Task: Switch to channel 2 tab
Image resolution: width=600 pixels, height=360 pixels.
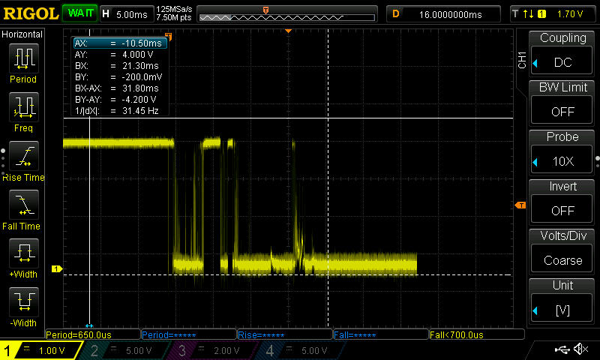Action: (129, 350)
